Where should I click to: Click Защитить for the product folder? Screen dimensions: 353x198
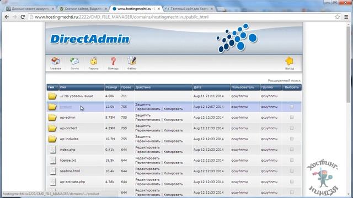pyautogui.click(x=143, y=105)
